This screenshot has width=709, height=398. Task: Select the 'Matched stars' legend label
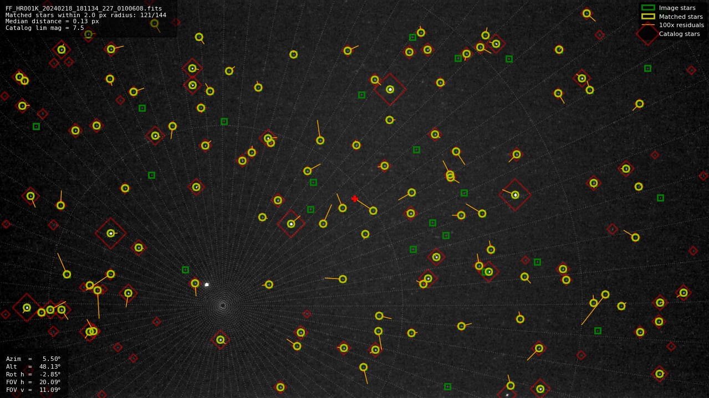click(681, 17)
